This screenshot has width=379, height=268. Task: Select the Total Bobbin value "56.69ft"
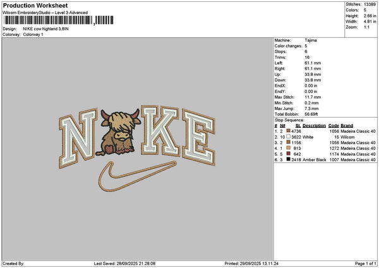311,114
